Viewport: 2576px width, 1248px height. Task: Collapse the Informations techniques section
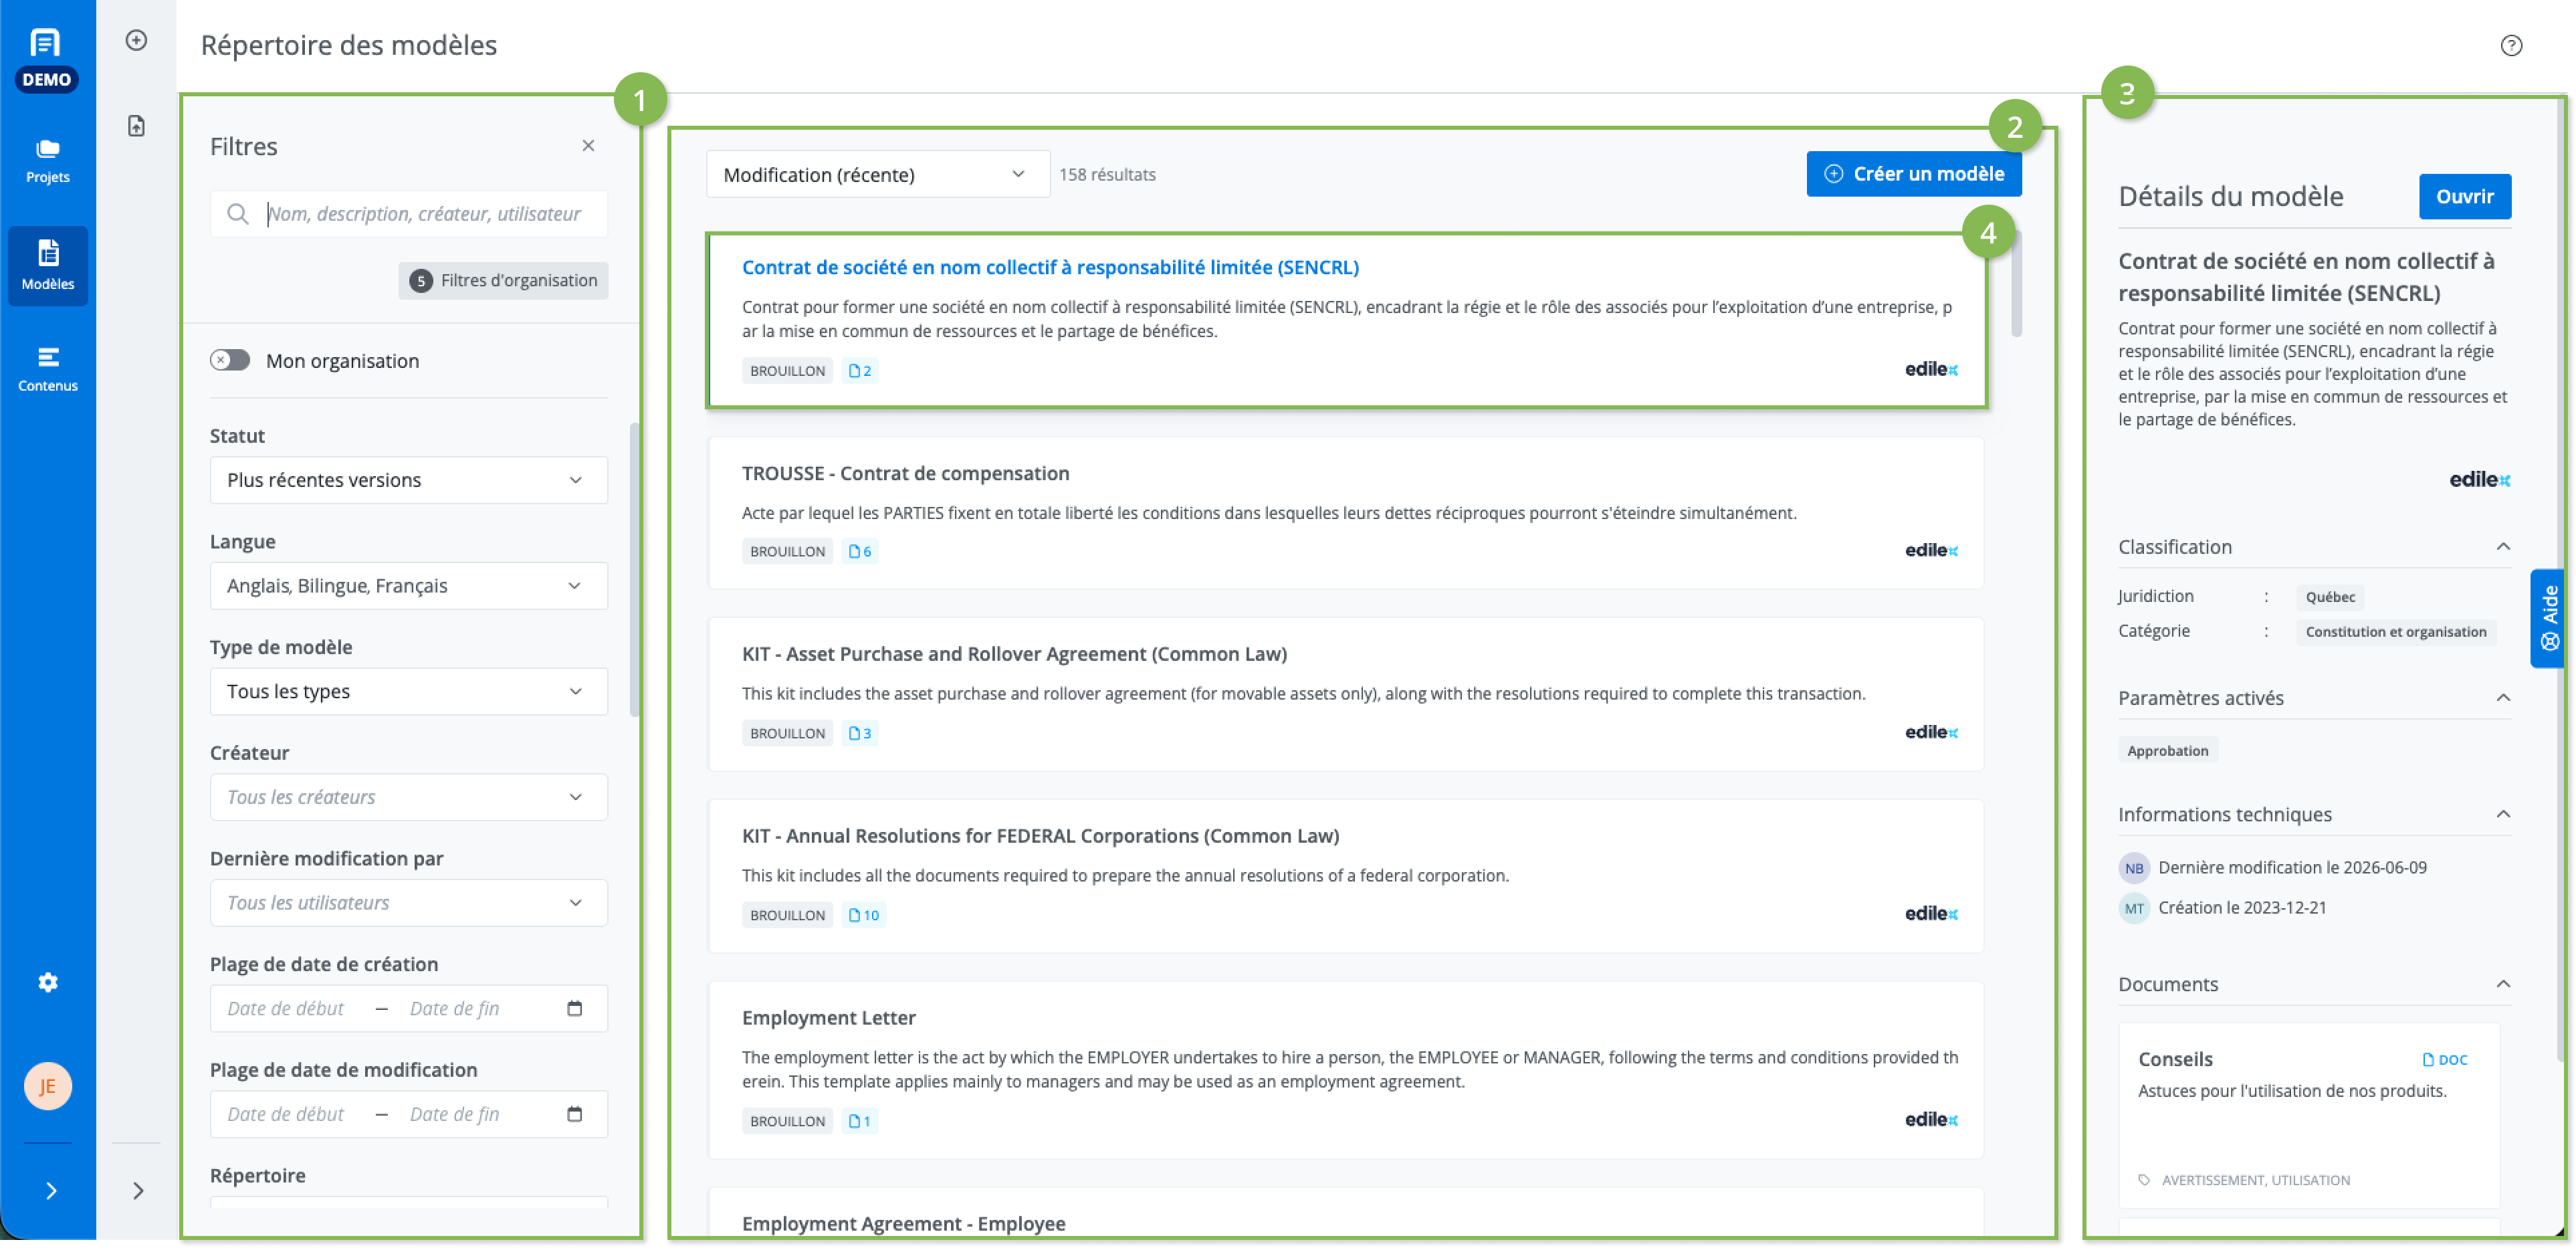point(2502,814)
